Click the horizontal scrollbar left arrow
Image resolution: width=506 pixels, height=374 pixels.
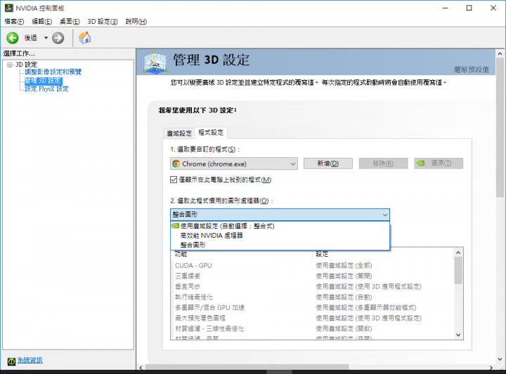[x=141, y=368]
